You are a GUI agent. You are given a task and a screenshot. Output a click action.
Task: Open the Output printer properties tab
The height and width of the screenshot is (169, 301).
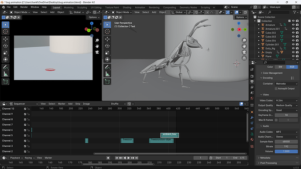tap(252, 82)
